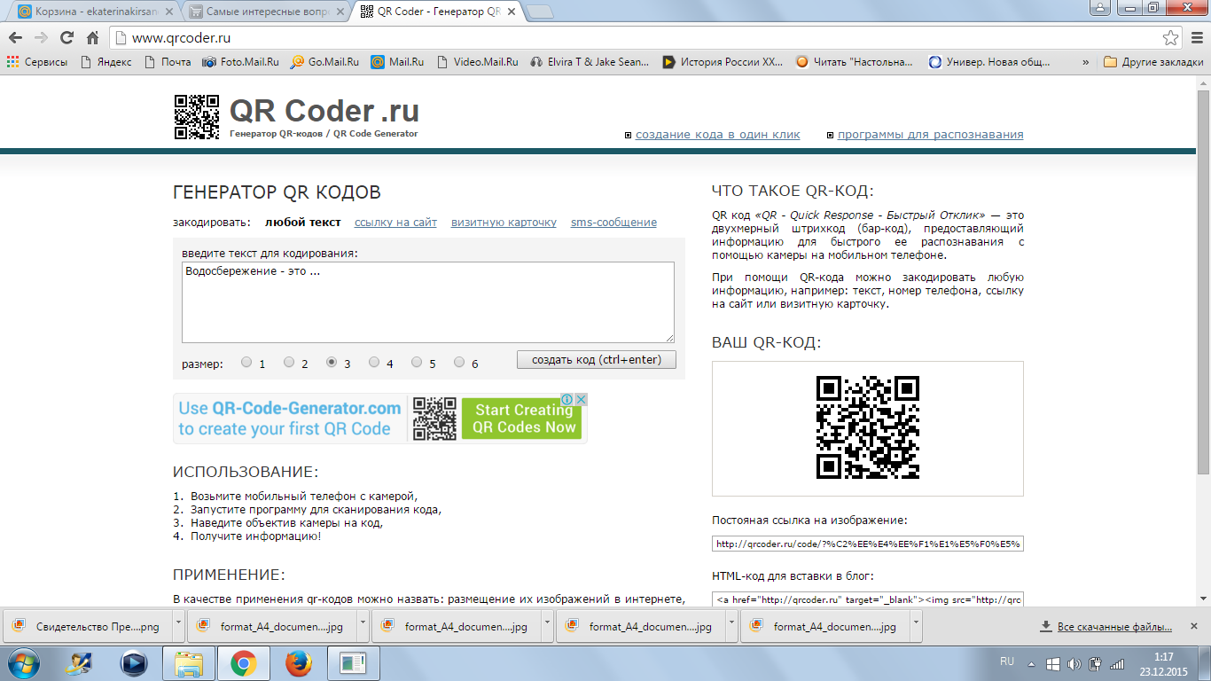1211x681 pixels.
Task: Open the Почта bookmark
Action: [x=168, y=62]
